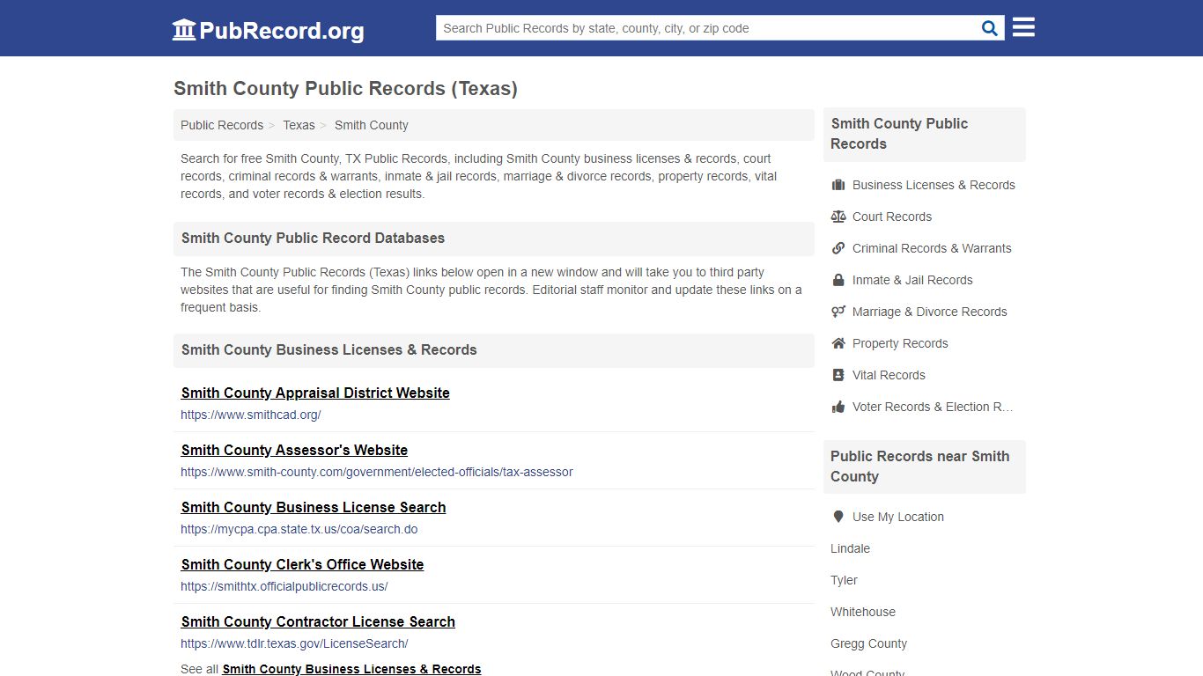Click Smith County Business Licenses & Records heading
This screenshot has width=1203, height=676.
coord(328,349)
